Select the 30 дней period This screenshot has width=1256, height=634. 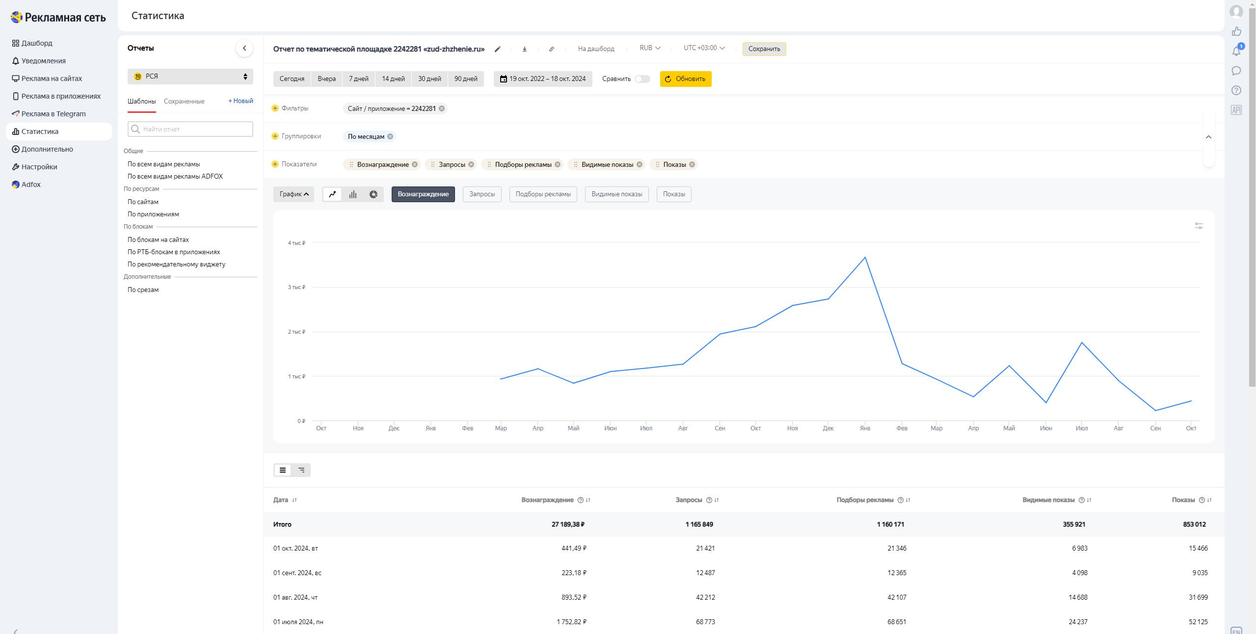pyautogui.click(x=429, y=79)
